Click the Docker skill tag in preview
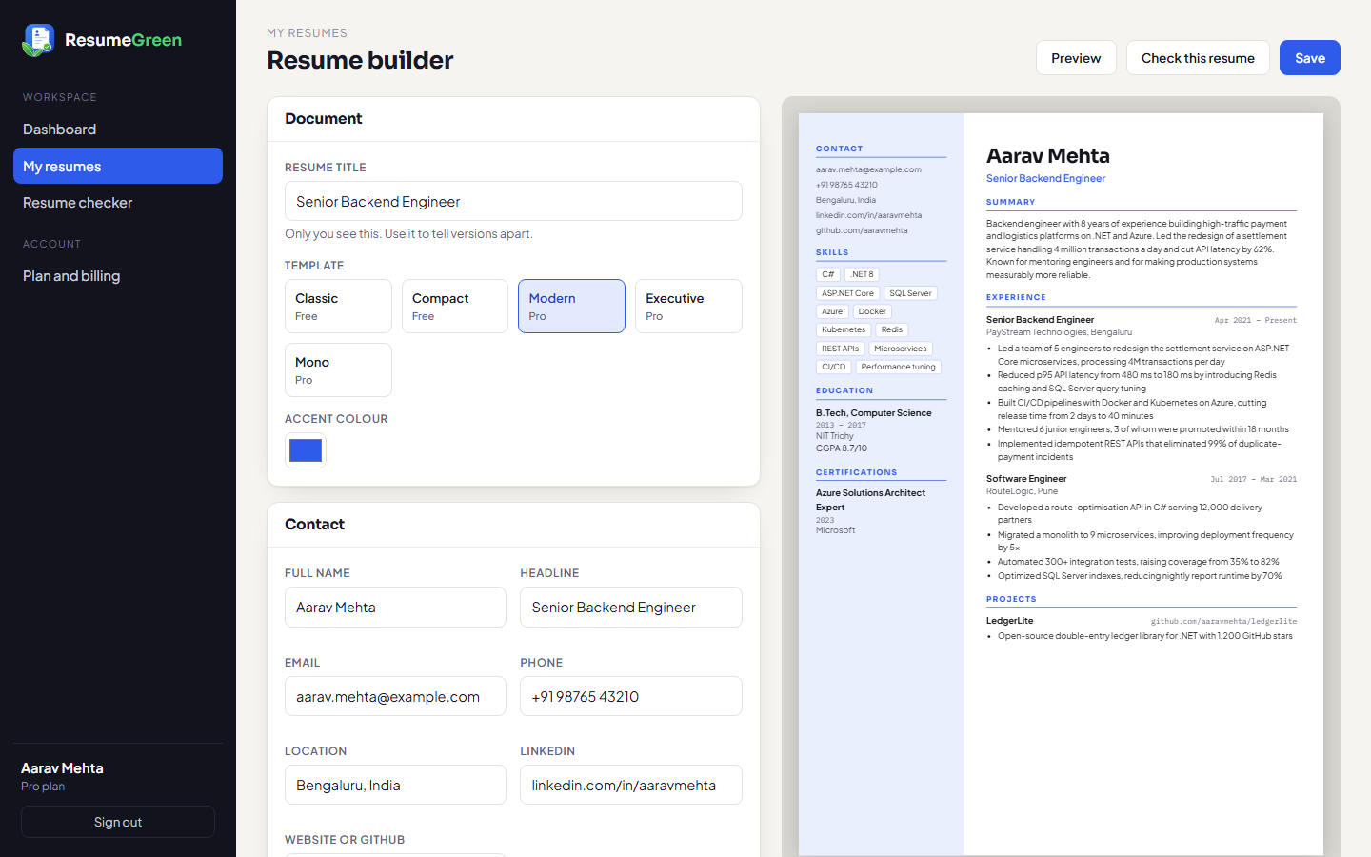 (872, 311)
